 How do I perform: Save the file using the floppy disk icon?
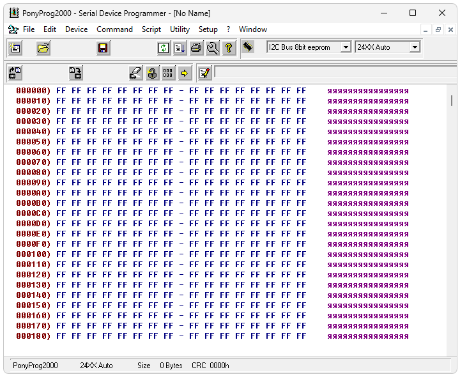103,48
